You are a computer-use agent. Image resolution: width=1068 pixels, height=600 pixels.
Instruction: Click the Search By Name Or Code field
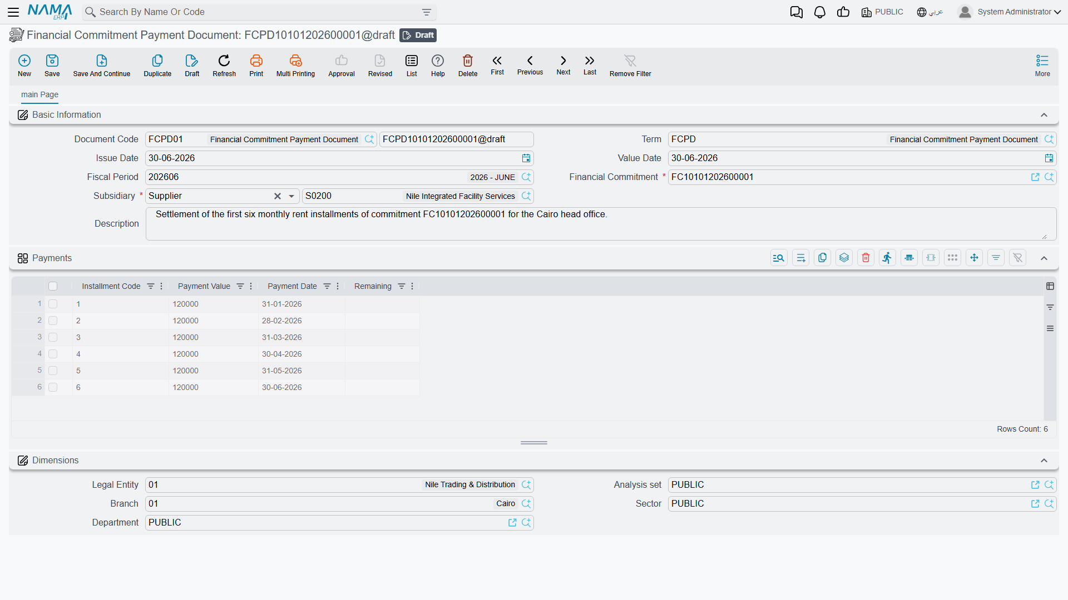coord(259,12)
